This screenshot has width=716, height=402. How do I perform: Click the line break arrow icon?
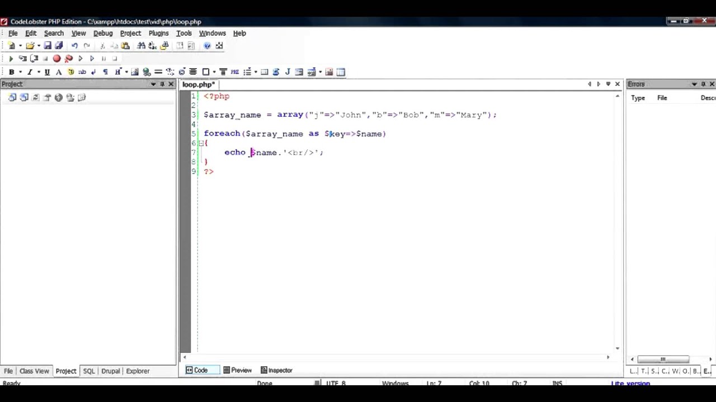point(93,72)
